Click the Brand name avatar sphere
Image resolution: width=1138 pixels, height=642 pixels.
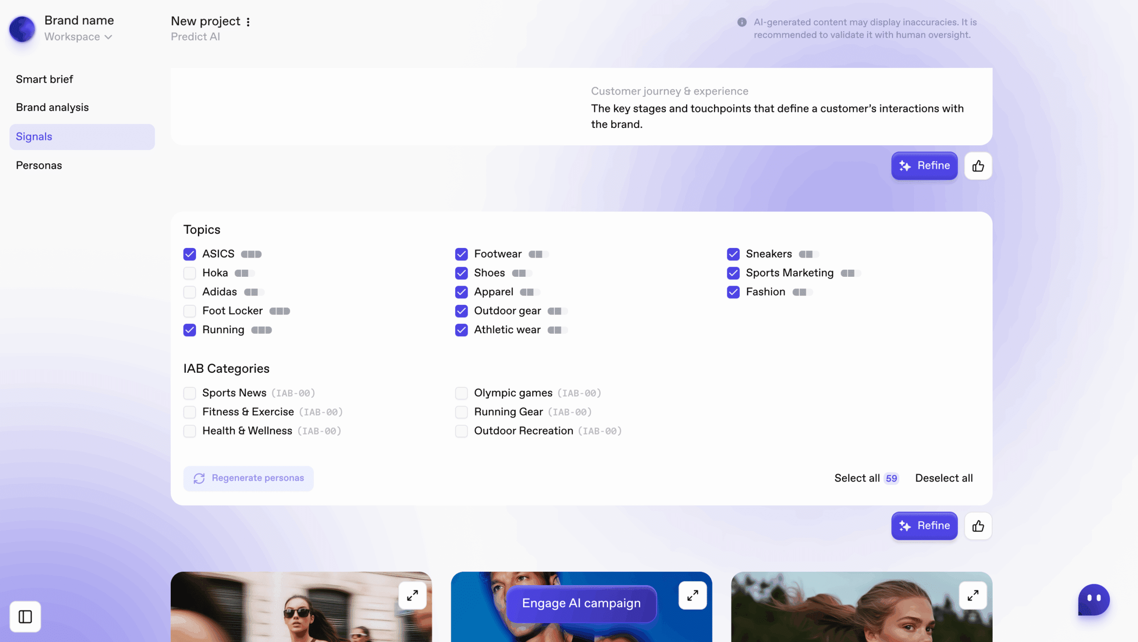pos(22,29)
